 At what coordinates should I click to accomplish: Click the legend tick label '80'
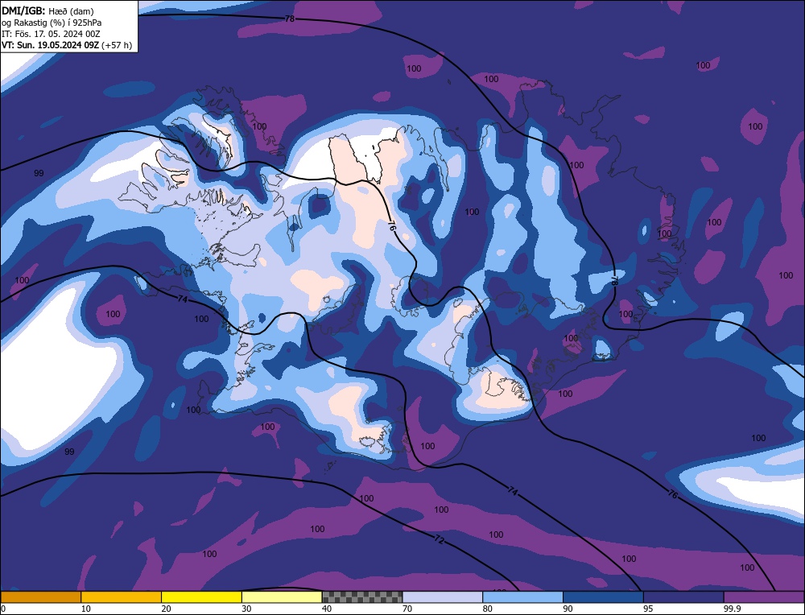487,609
